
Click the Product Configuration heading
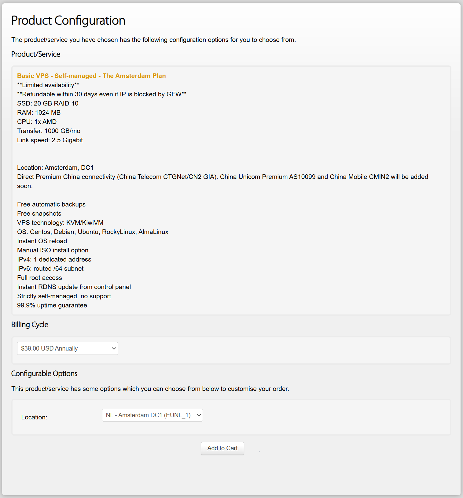click(x=68, y=20)
